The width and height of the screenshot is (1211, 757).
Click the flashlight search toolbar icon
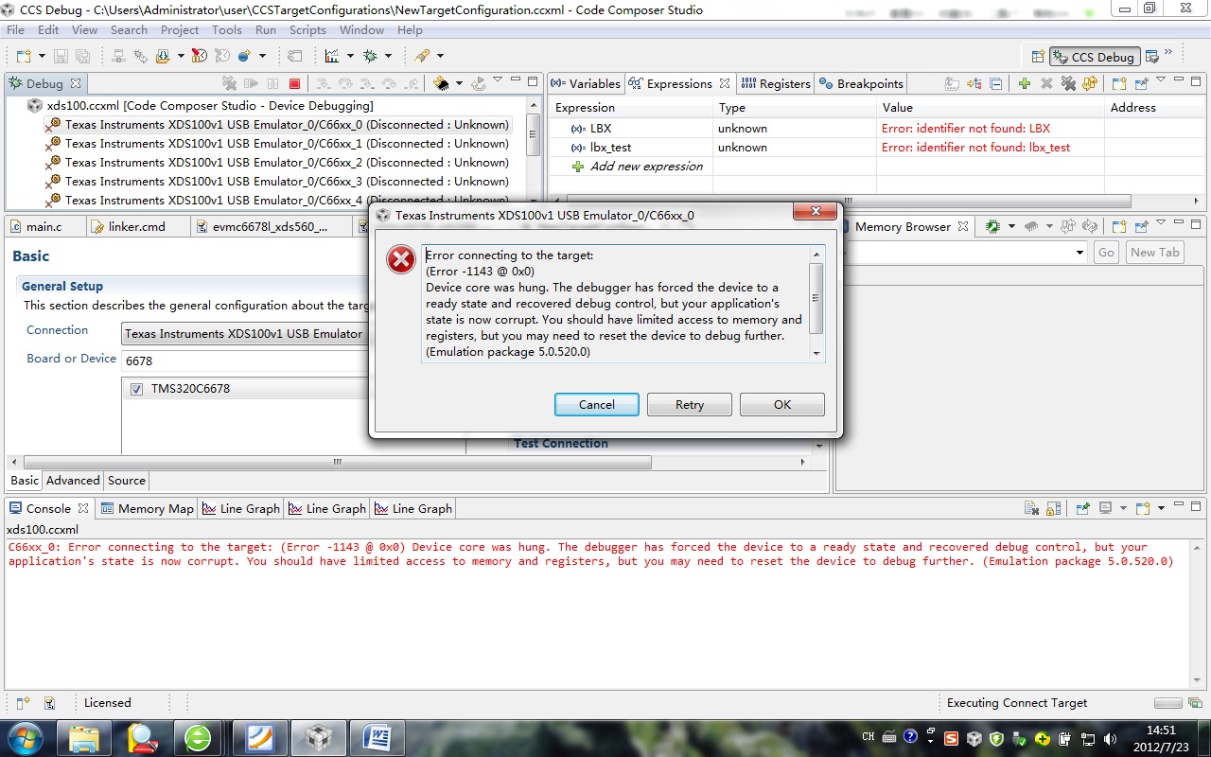point(422,56)
